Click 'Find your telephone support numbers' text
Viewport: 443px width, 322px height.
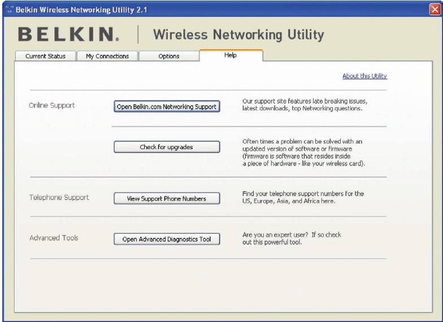[x=303, y=197]
